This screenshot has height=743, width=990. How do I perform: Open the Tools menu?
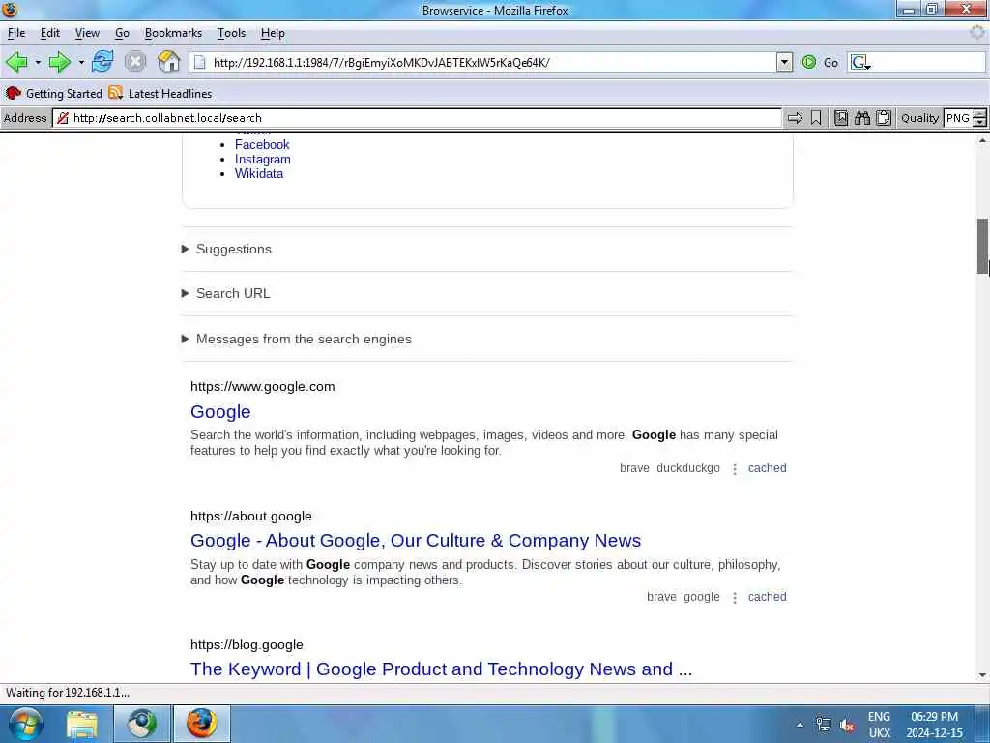point(231,33)
